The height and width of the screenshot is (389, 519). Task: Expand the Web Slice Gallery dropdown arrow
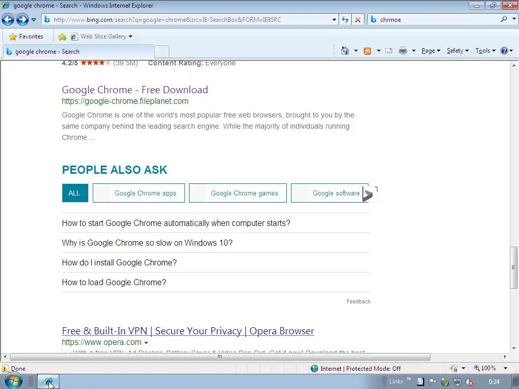click(x=130, y=36)
